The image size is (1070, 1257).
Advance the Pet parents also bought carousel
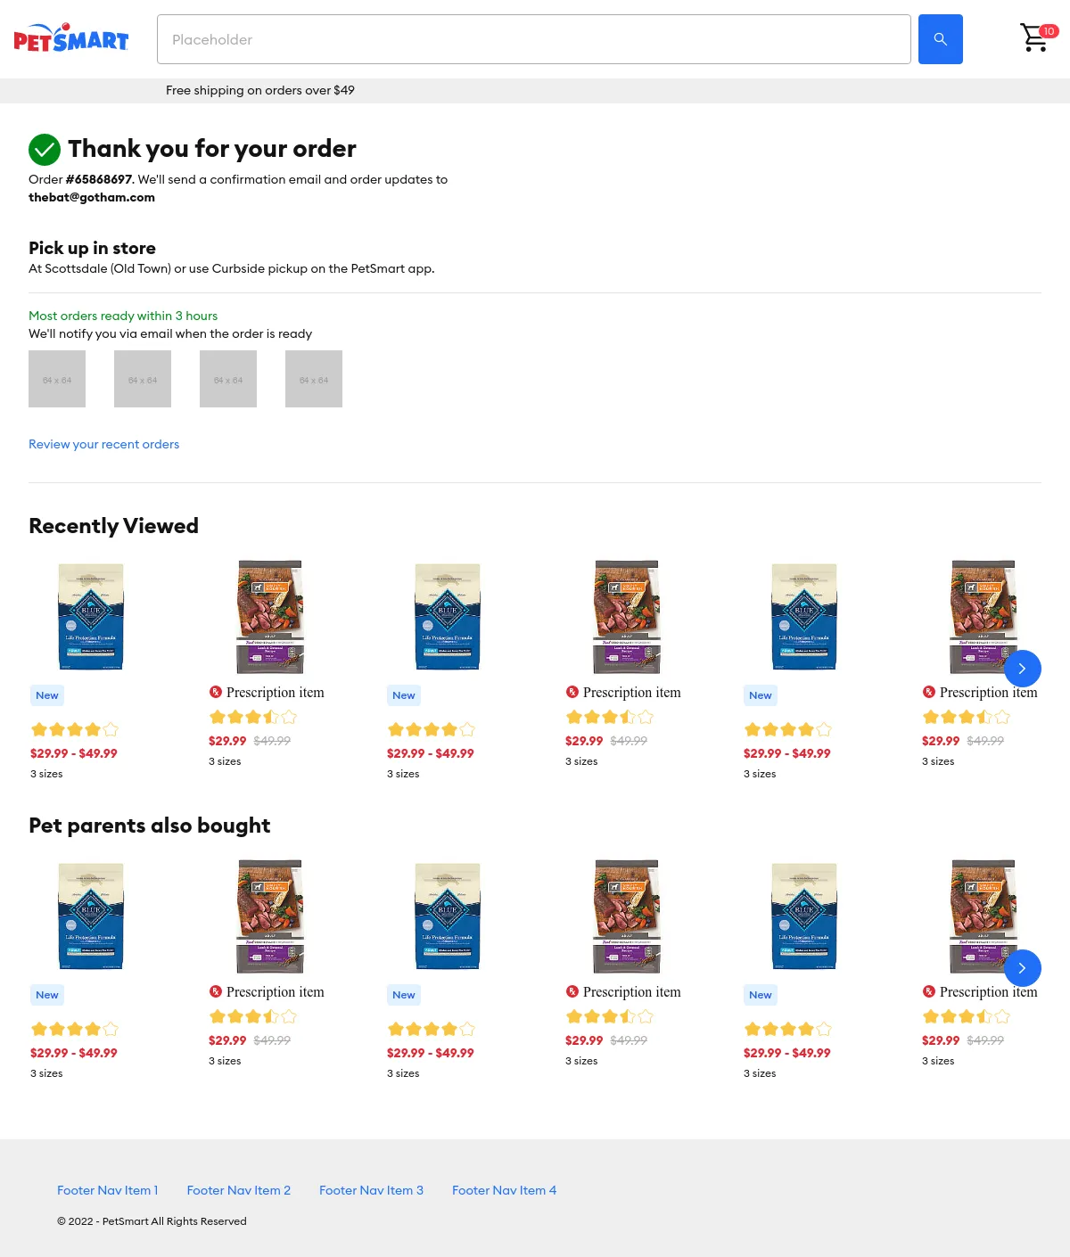click(x=1022, y=968)
